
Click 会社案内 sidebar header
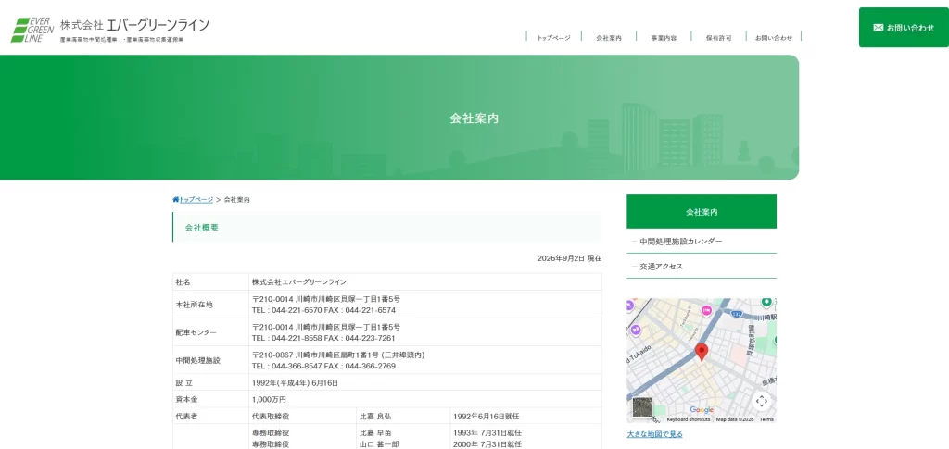(702, 211)
